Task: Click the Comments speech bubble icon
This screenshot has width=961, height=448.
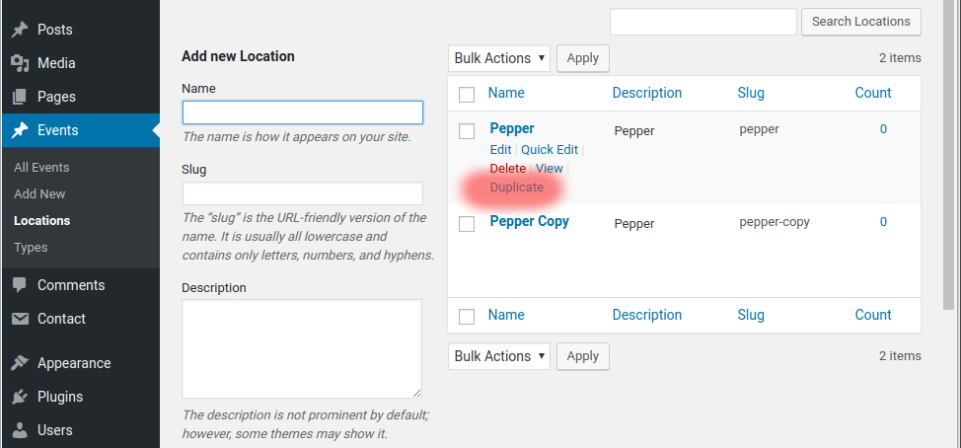Action: point(20,285)
